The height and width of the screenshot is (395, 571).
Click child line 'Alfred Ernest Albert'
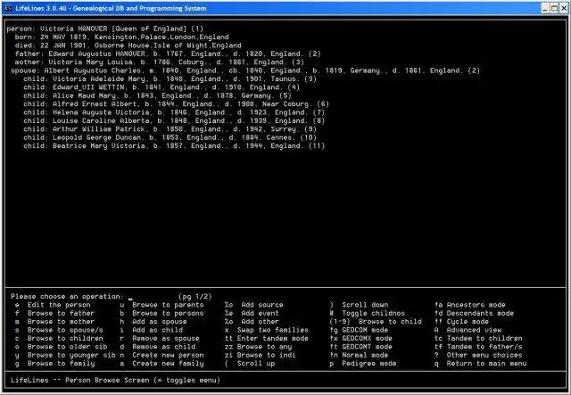click(x=177, y=104)
